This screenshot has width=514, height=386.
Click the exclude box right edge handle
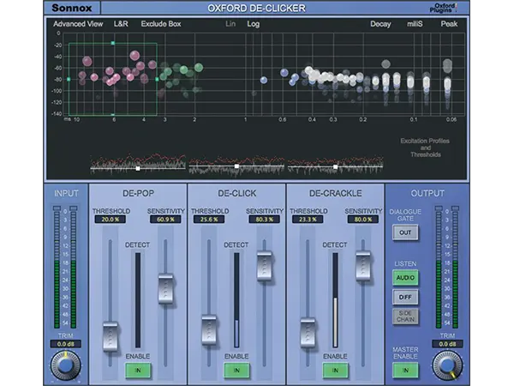click(157, 79)
